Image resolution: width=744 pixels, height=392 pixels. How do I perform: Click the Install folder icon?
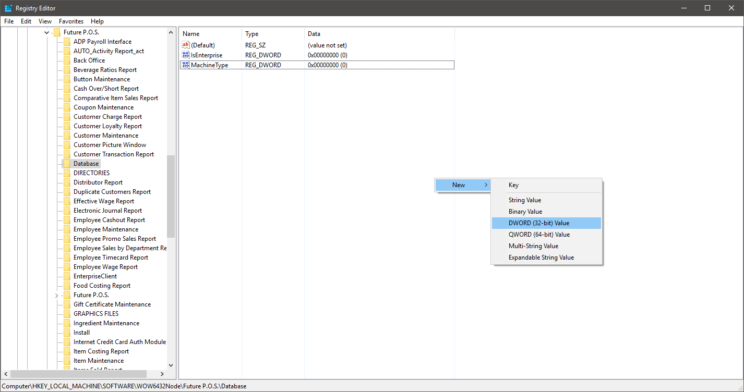(x=67, y=333)
